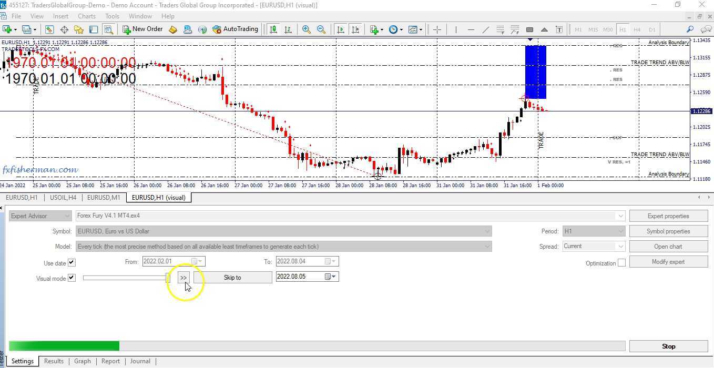This screenshot has height=368, width=714.
Task: Select the Trendline drawing tool
Action: pyautogui.click(x=486, y=29)
